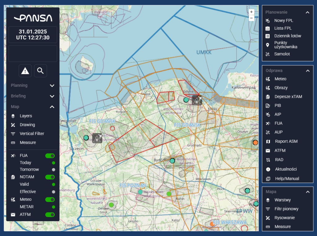
Task: Toggle the ATFM layer switch
Action: coord(50,215)
